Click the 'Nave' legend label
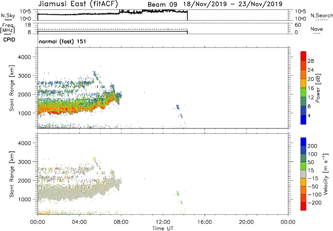Screen dimensions: 333x231 (x=317, y=29)
